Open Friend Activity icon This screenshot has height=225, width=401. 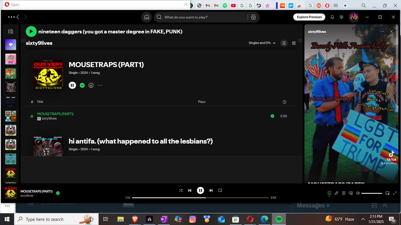[x=341, y=17]
